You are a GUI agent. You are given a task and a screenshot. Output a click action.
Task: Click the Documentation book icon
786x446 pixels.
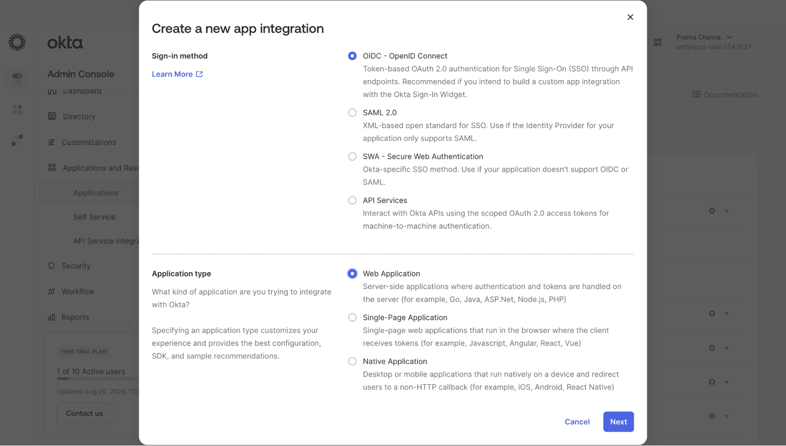tap(696, 94)
